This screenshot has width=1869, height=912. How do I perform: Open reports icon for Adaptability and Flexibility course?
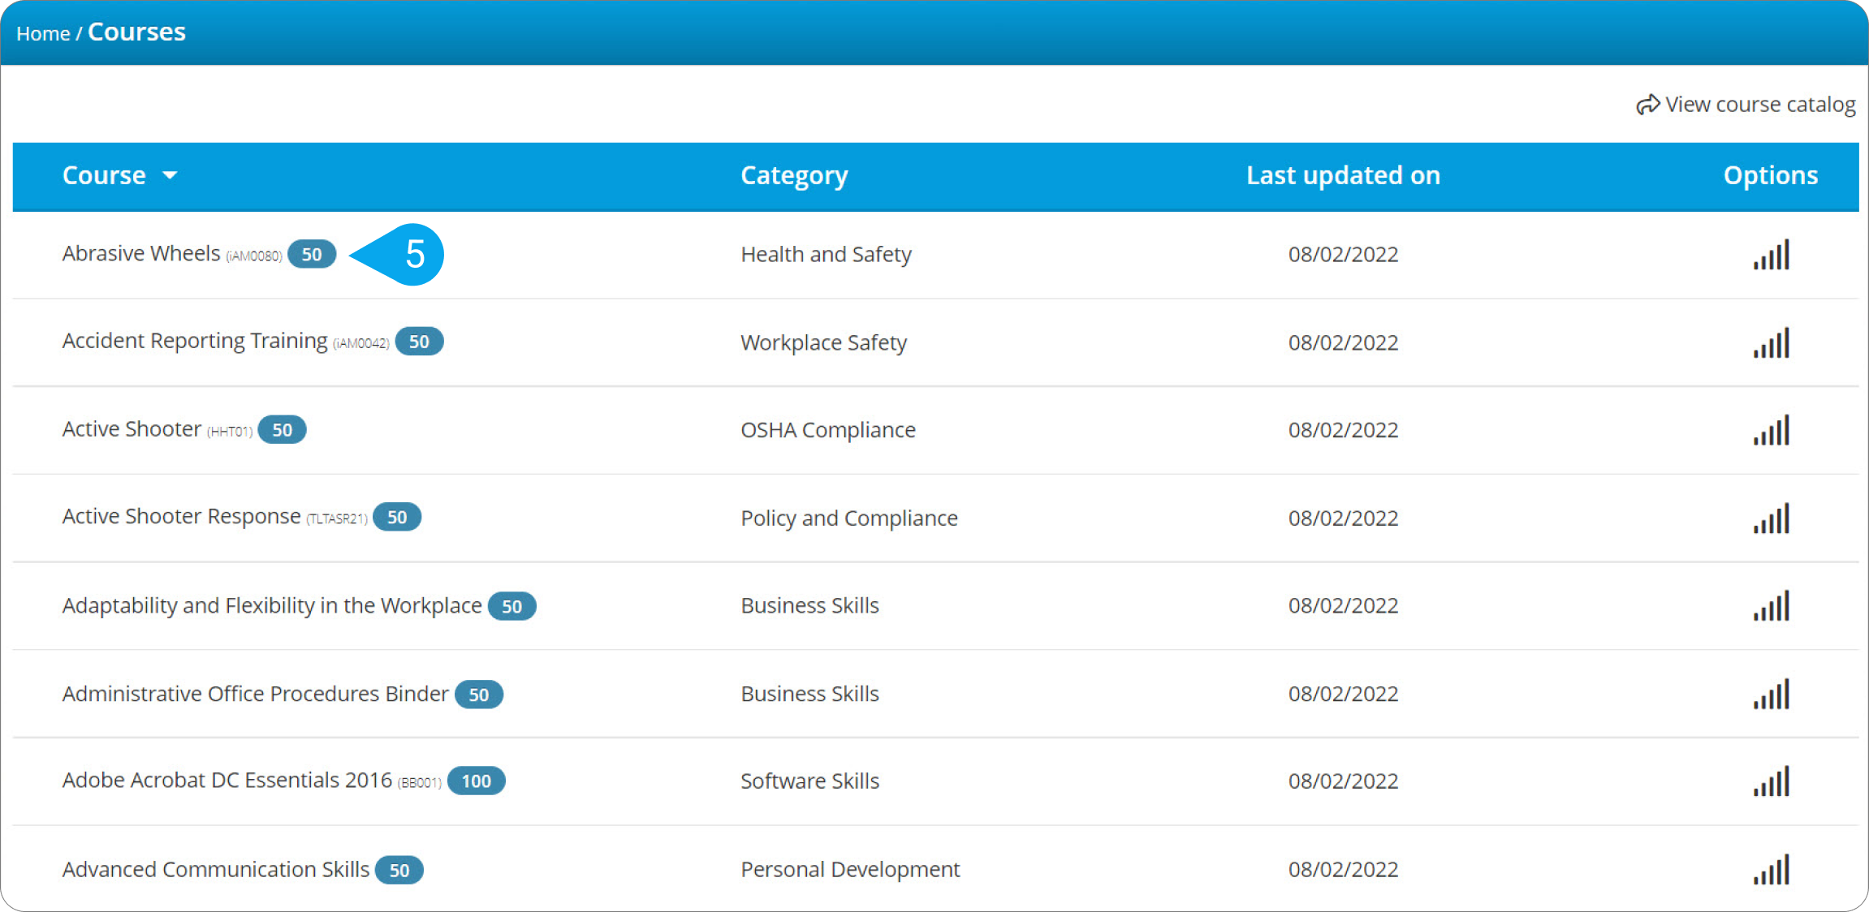click(x=1771, y=606)
